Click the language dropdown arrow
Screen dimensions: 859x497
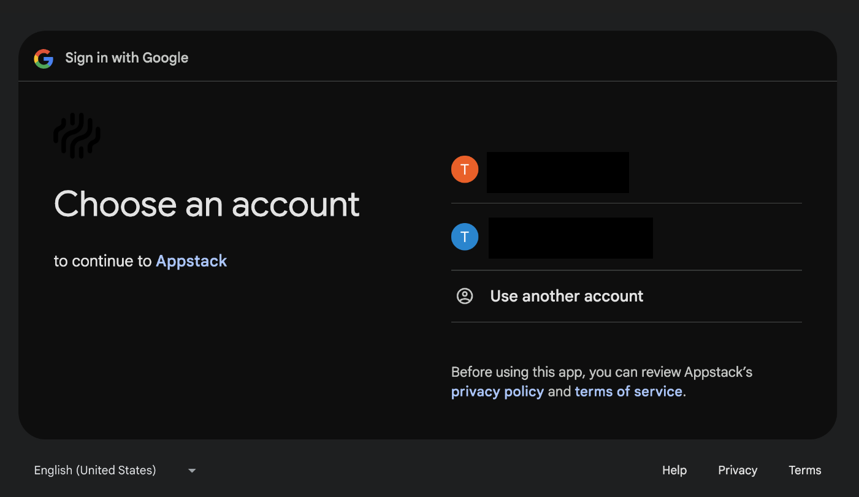(x=192, y=471)
